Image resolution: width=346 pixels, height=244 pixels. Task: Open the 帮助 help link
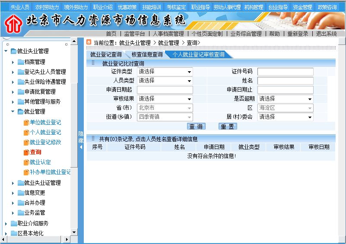[x=274, y=34]
